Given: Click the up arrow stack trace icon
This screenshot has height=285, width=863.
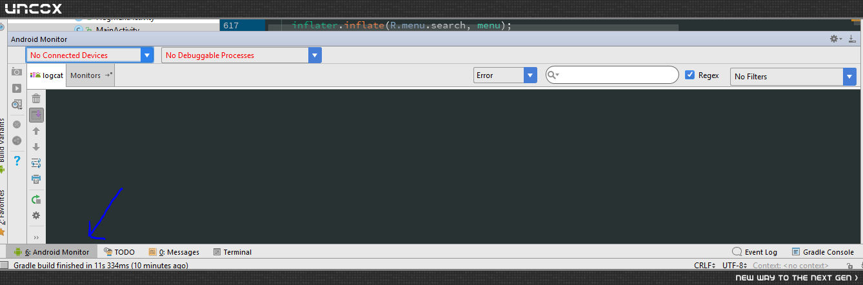Looking at the screenshot, I should 36,131.
